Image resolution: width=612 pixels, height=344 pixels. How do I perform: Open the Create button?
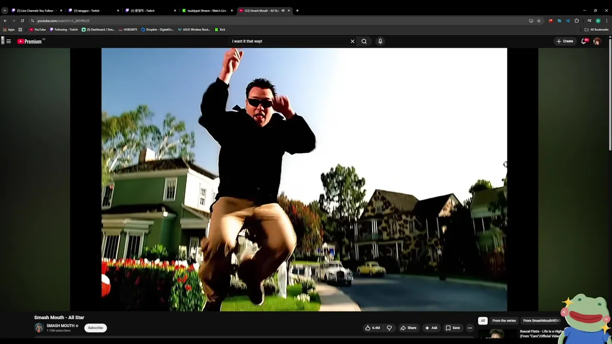565,41
